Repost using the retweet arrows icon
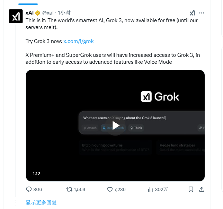The width and height of the screenshot is (223, 209). [69, 189]
